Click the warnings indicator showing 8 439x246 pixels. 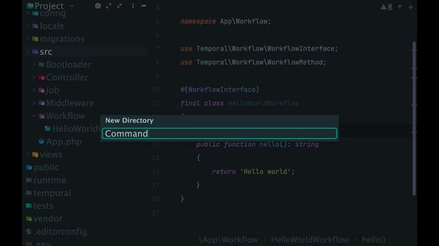[x=387, y=7]
